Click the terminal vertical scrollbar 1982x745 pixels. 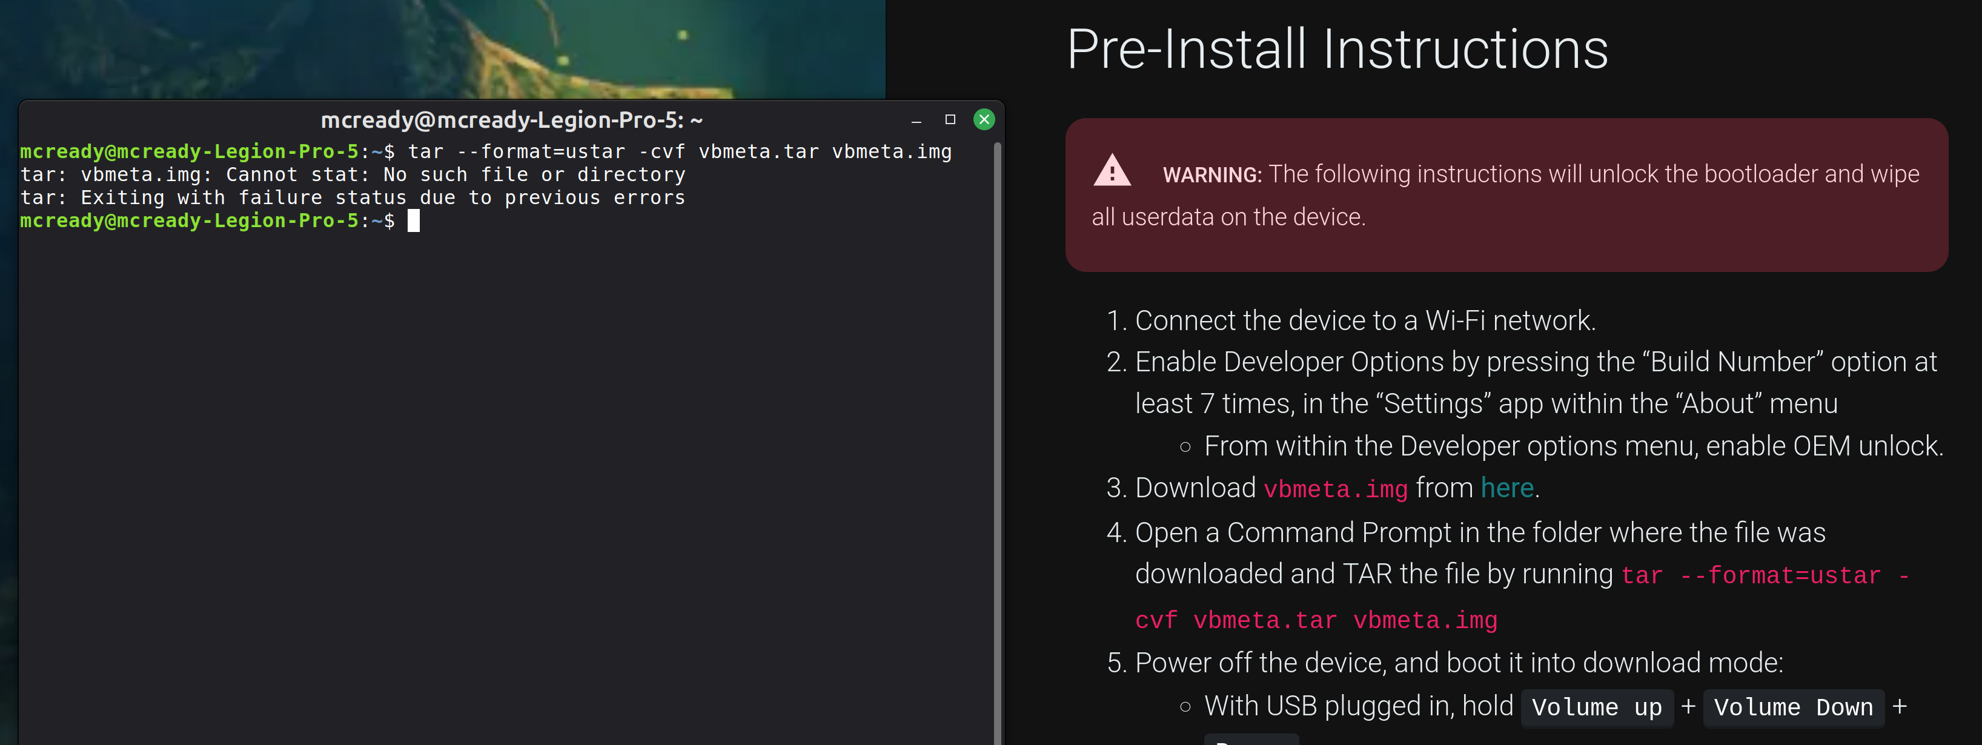(x=997, y=443)
